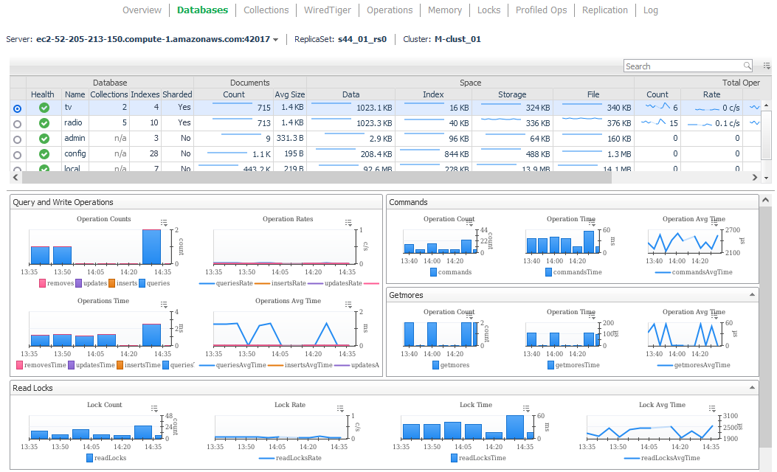Switch to the WiredTiger tab
Image resolution: width=777 pixels, height=472 pixels.
pos(328,10)
